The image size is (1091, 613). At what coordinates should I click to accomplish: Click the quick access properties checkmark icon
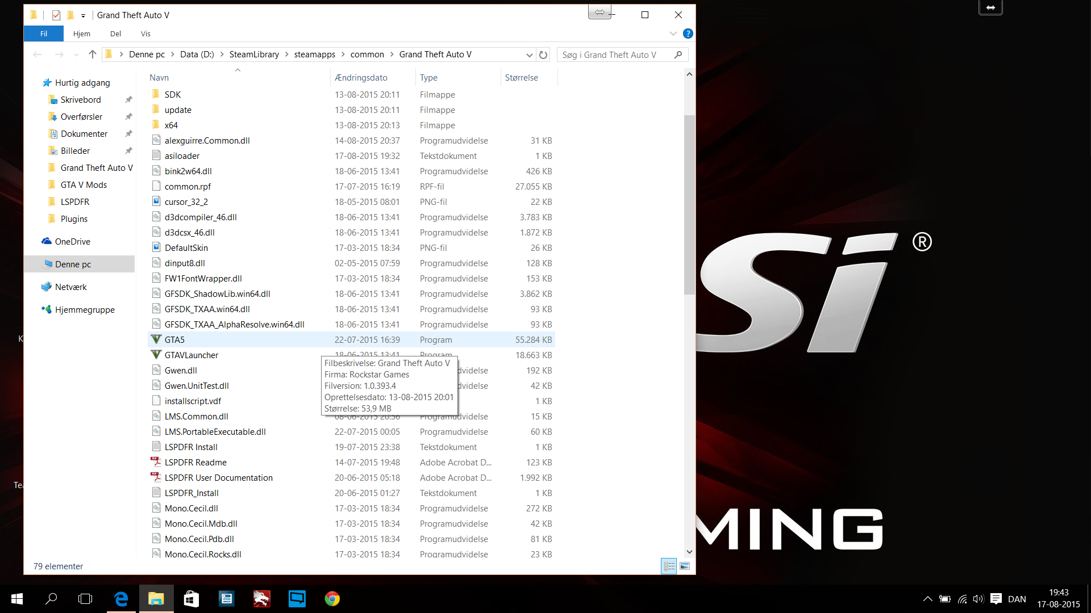[56, 15]
